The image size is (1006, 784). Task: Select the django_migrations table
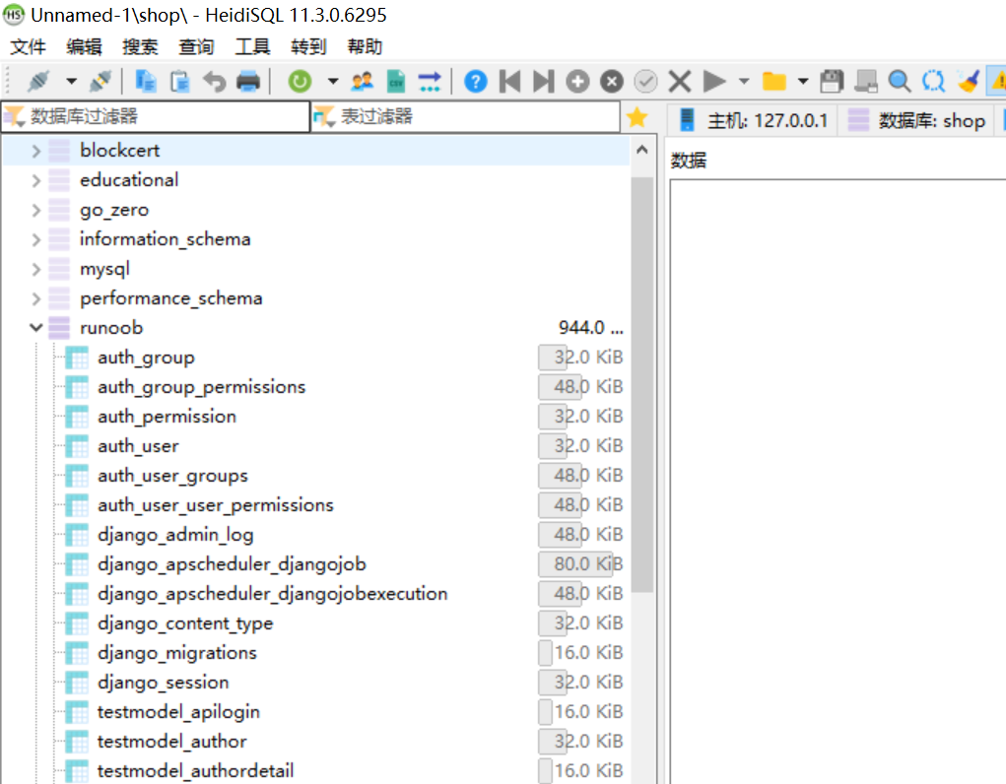[x=177, y=652]
